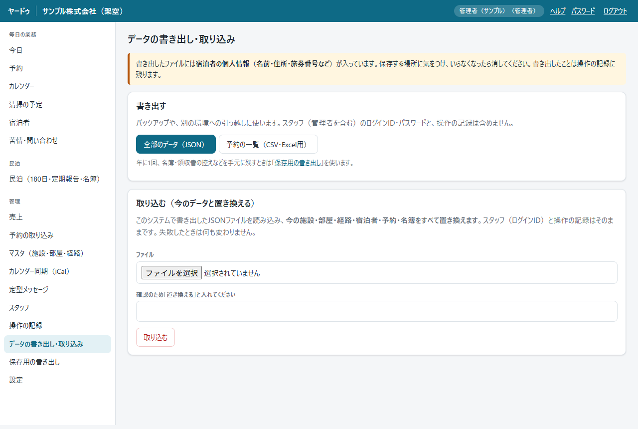Open 予約の取り込み in sidebar
This screenshot has width=638, height=429.
tap(57, 235)
